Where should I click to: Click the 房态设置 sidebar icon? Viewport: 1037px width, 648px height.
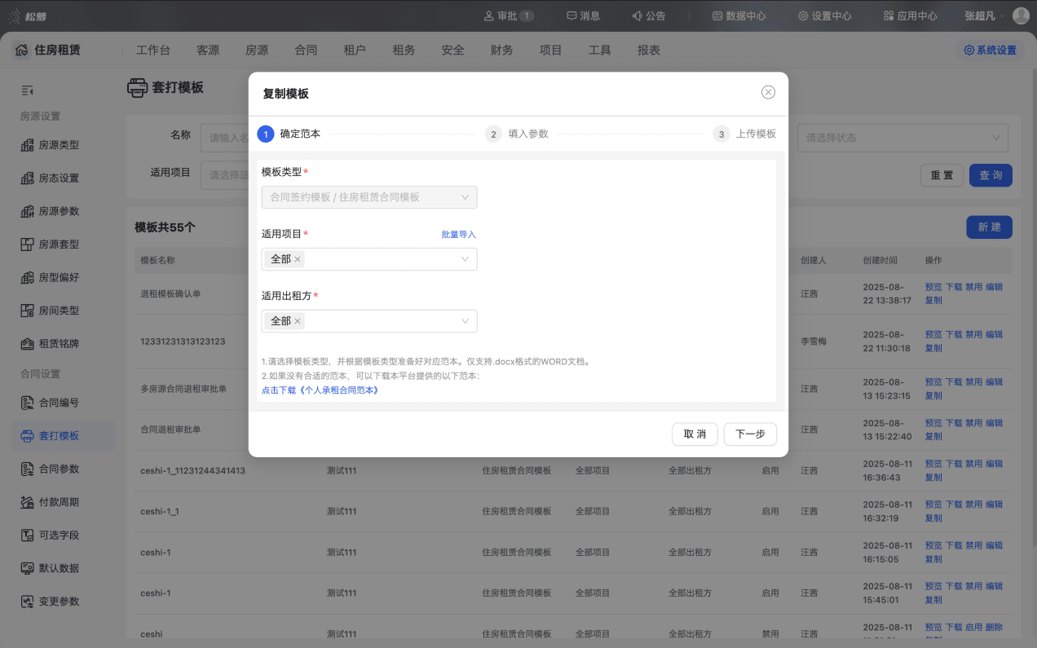coord(27,179)
